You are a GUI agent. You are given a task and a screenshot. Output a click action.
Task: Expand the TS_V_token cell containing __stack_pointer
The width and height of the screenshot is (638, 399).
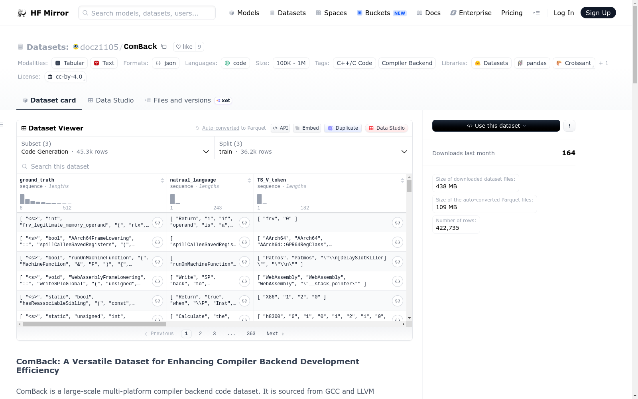point(398,281)
